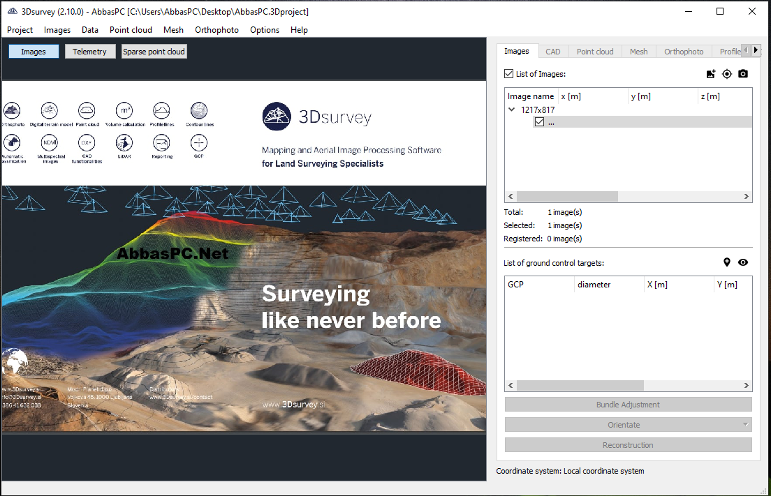Click the GCP crosshair icon in banner

[x=199, y=143]
